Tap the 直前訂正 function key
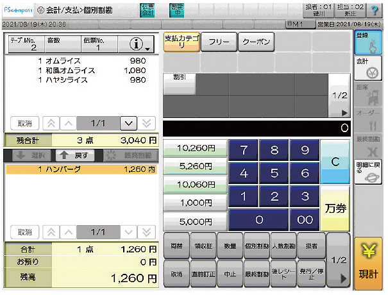Image resolution: width=388 pixels, height=295 pixels. pos(203,274)
